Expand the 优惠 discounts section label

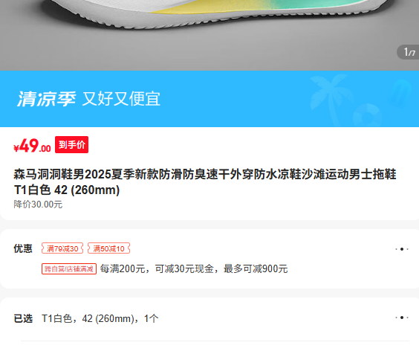pos(23,248)
